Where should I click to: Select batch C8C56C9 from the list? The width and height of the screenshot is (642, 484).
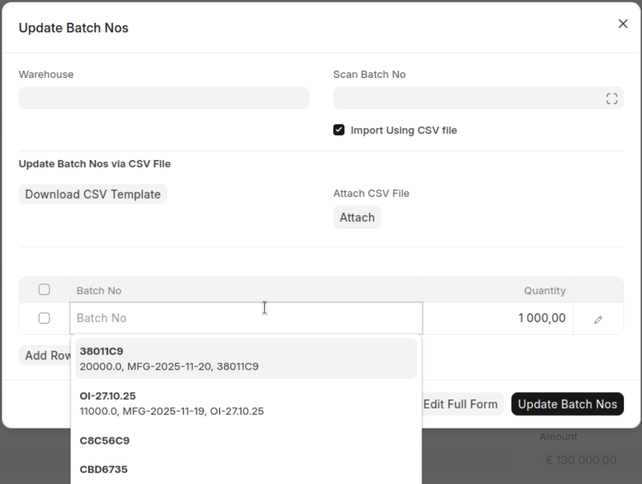246,441
